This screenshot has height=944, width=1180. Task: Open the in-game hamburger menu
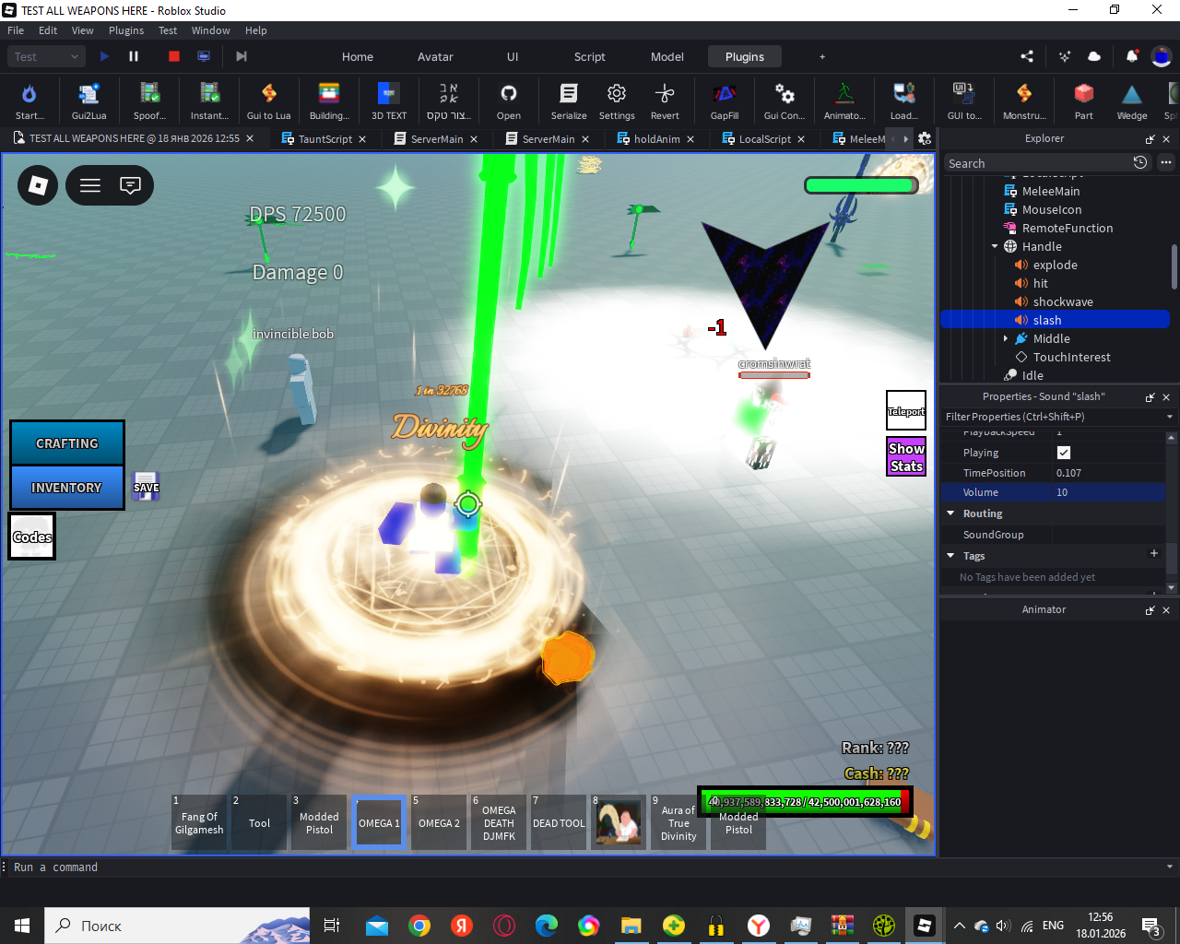click(x=90, y=185)
